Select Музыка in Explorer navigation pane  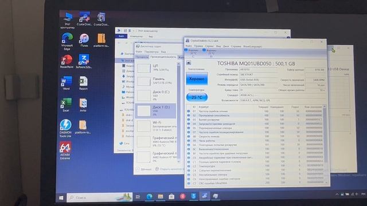point(128,86)
